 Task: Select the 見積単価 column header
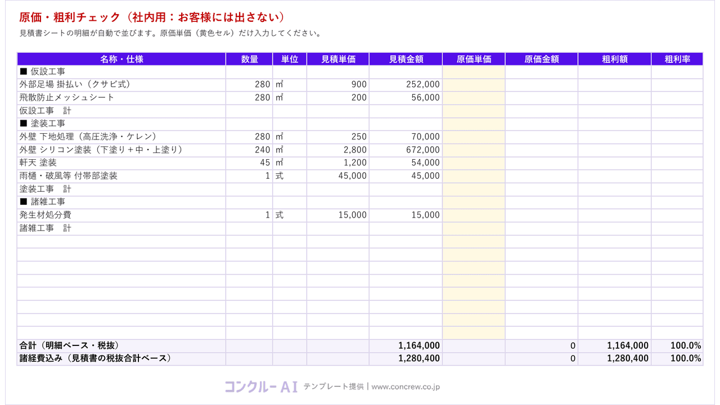point(338,59)
